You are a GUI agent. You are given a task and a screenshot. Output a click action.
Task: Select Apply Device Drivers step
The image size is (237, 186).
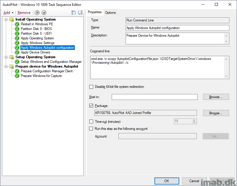click(x=35, y=52)
